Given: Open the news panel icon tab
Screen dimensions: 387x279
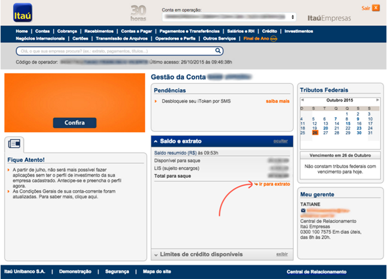Looking at the screenshot, I should [14, 144].
